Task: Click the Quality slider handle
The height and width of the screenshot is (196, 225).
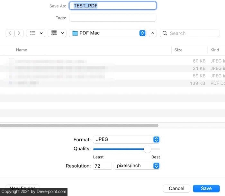Action: pyautogui.click(x=147, y=149)
